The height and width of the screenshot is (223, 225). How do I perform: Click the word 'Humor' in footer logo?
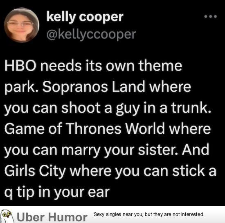pyautogui.click(x=68, y=217)
